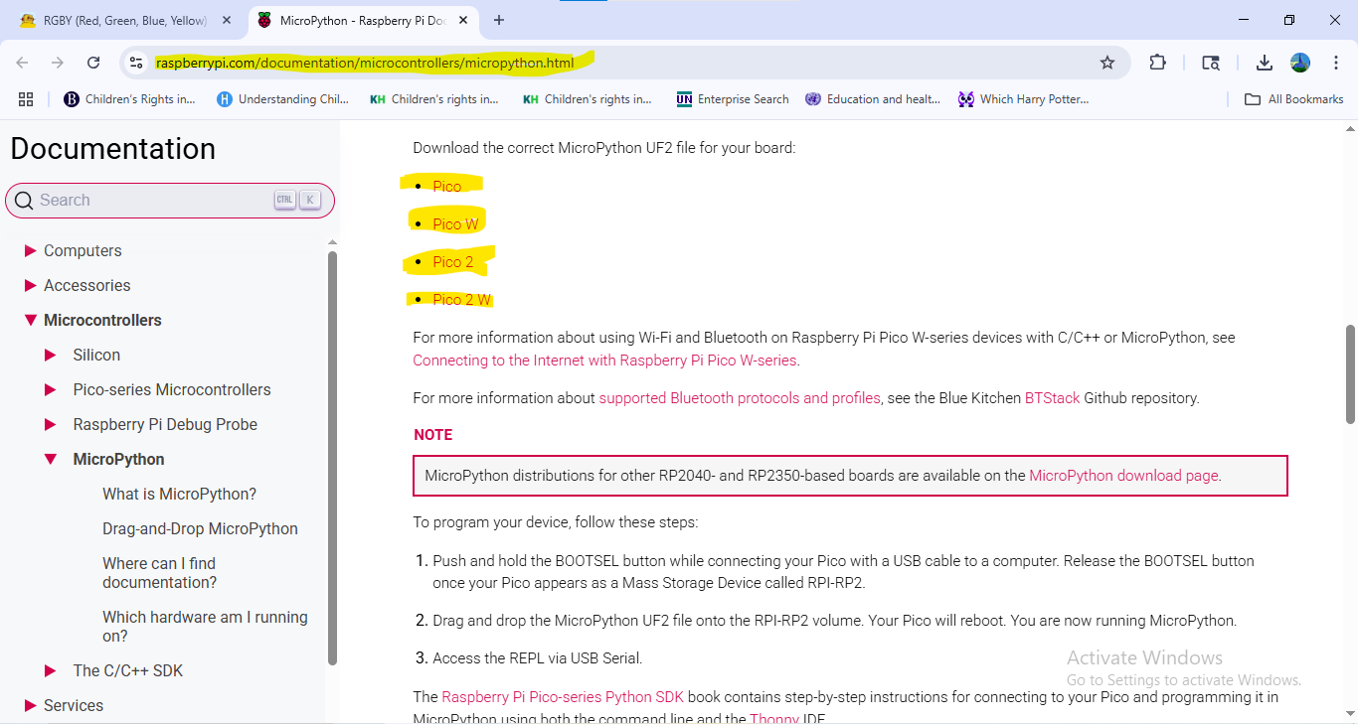Click the main page vertical scrollbar thumb

coord(1350,374)
